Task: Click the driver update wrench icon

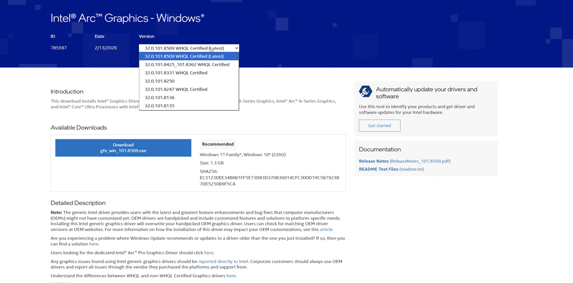Action: tap(365, 91)
